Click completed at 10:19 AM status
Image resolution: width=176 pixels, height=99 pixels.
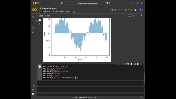click(88, 98)
